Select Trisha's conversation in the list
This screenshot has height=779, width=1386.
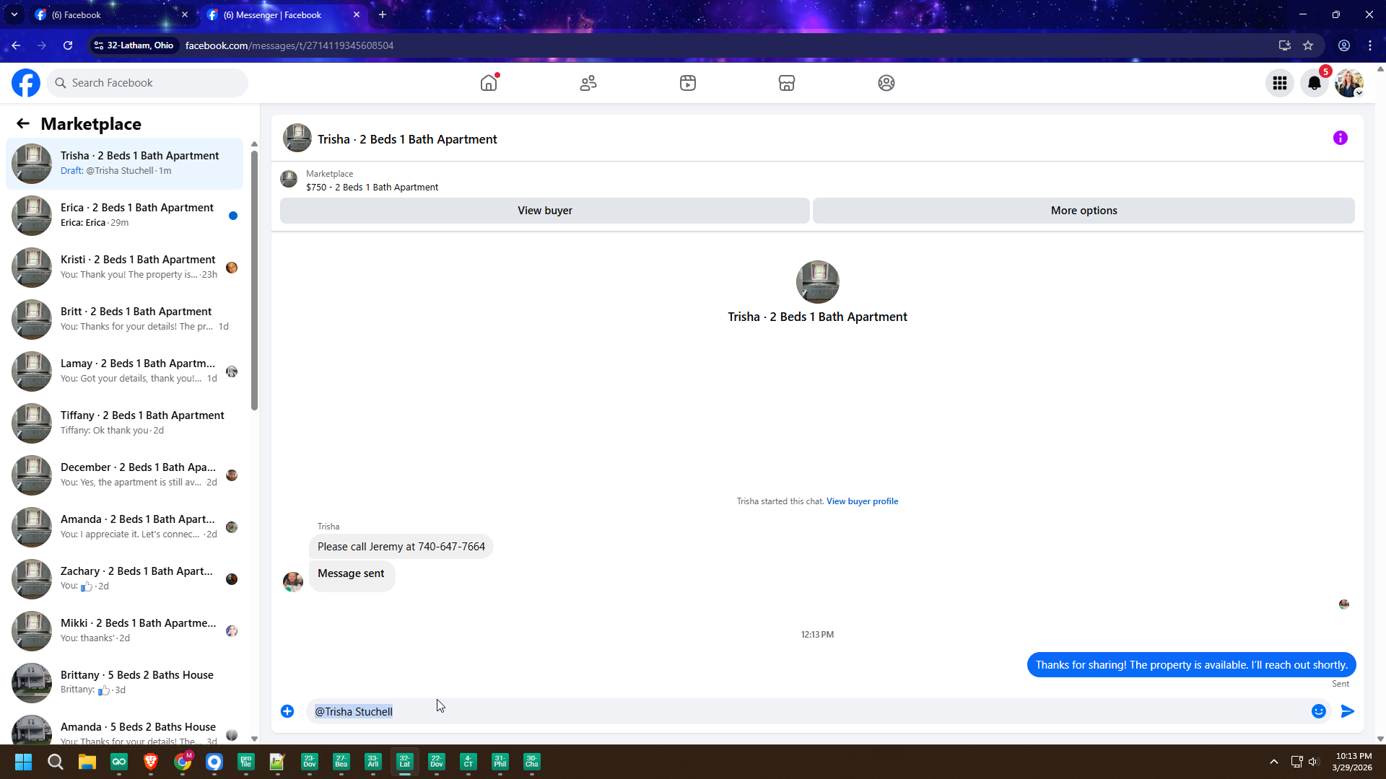tap(125, 163)
